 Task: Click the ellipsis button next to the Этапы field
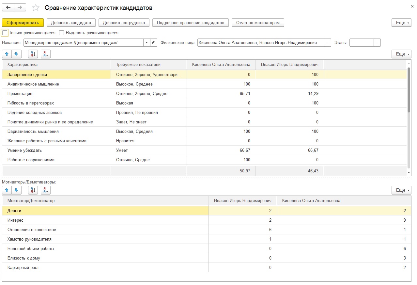point(377,43)
